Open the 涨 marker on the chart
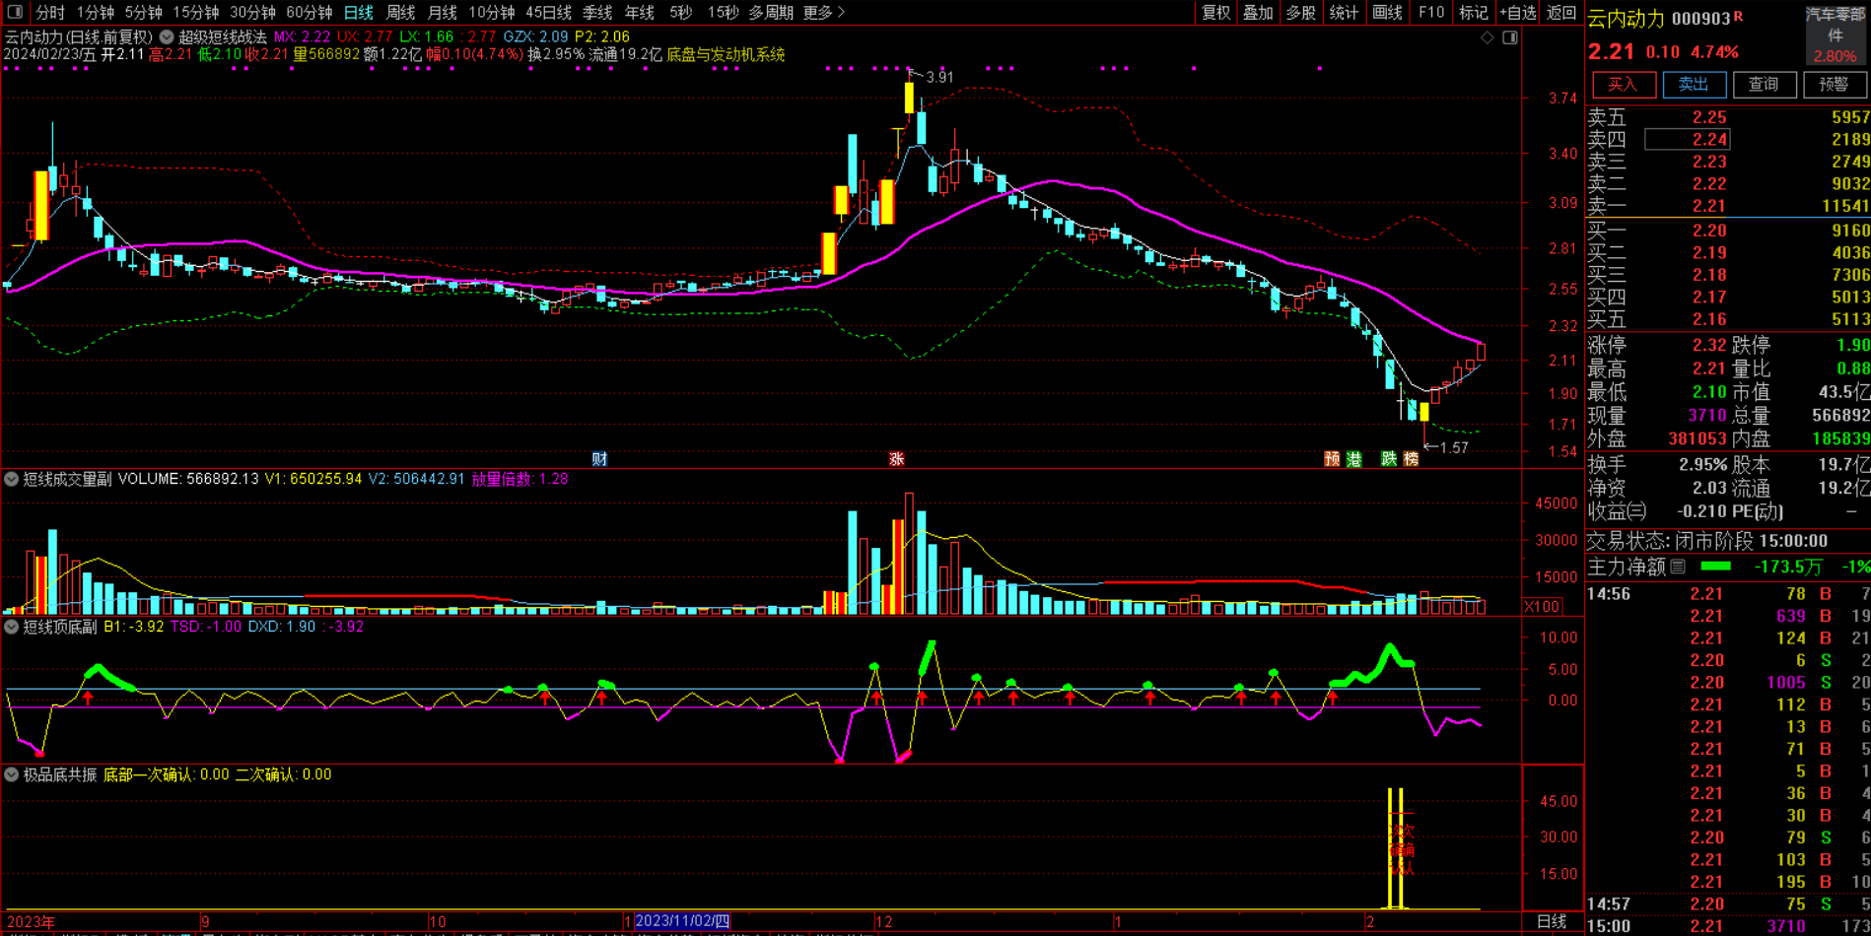The image size is (1871, 936). (896, 459)
